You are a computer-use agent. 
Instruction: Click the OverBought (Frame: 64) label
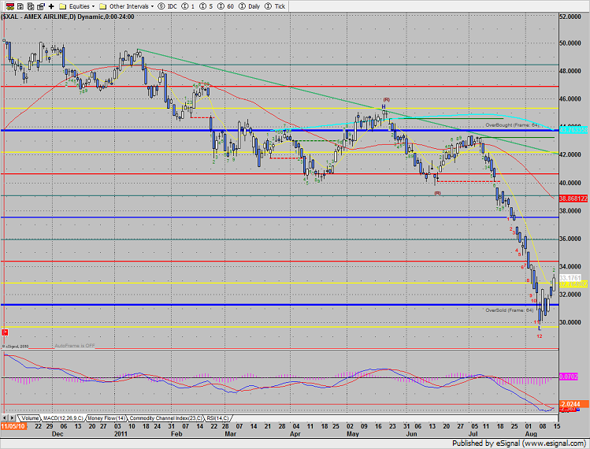(x=512, y=125)
